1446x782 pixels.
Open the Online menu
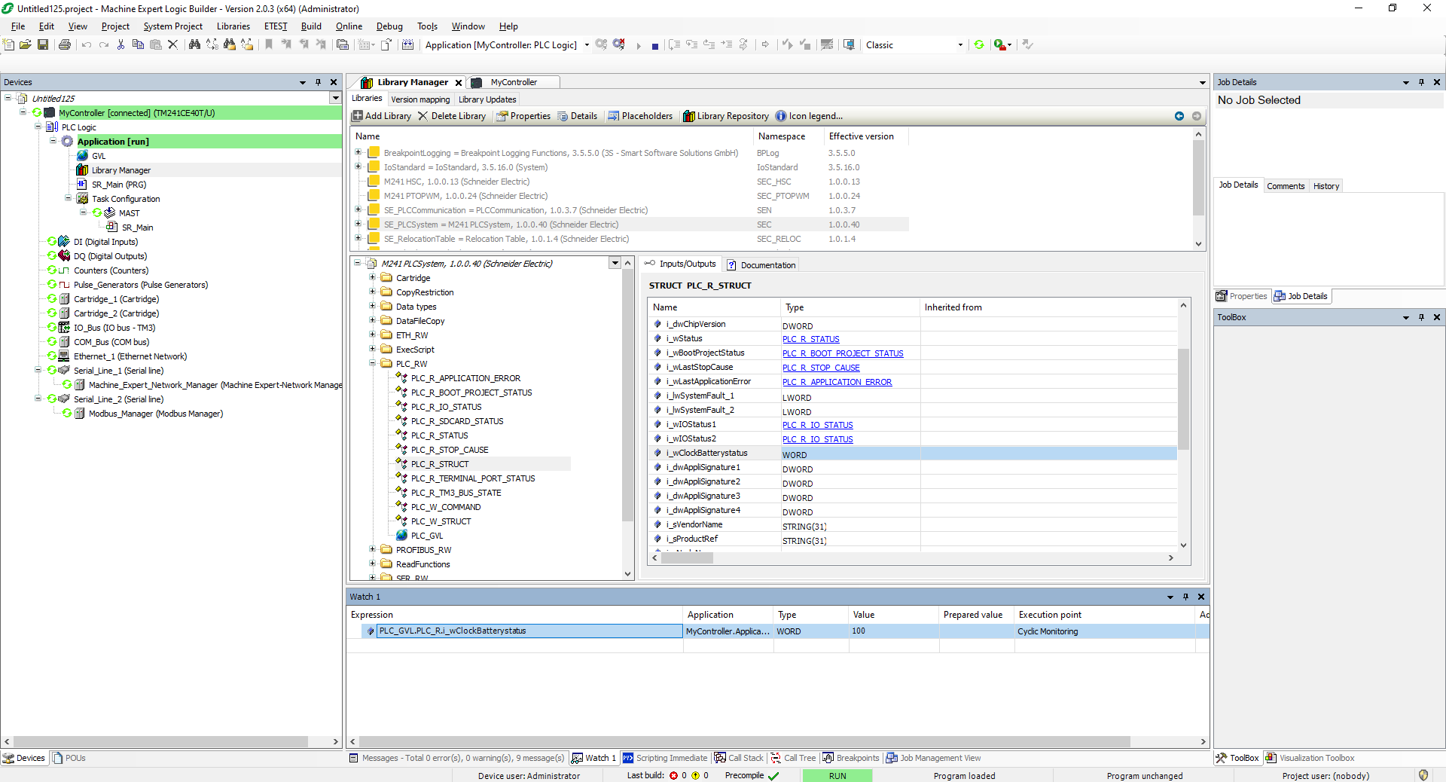tap(349, 26)
